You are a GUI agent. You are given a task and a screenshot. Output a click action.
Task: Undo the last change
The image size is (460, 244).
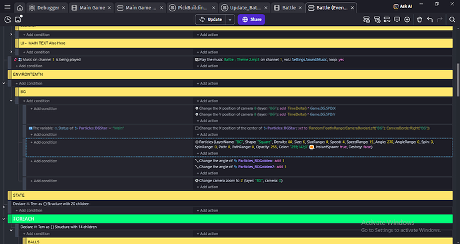[x=430, y=19]
